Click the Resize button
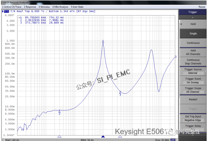207x141 pixels. point(202,7)
